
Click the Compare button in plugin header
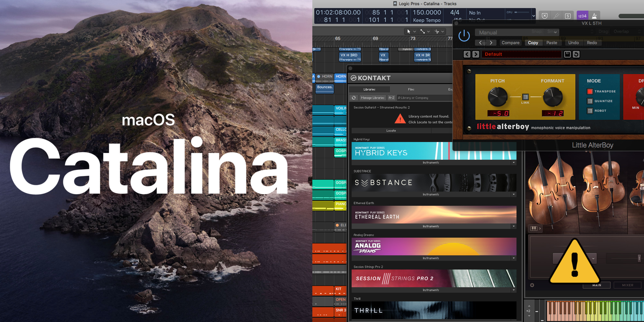click(510, 43)
